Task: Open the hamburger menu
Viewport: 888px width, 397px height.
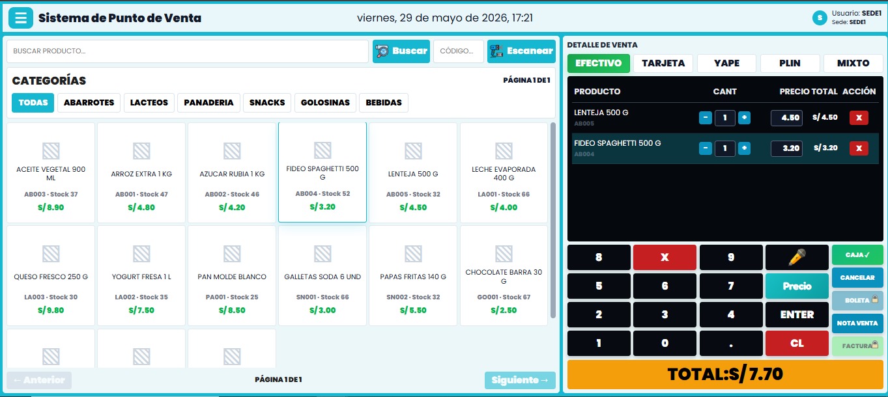Action: (21, 18)
